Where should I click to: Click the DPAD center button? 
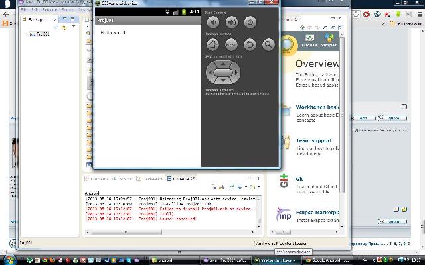click(x=223, y=72)
